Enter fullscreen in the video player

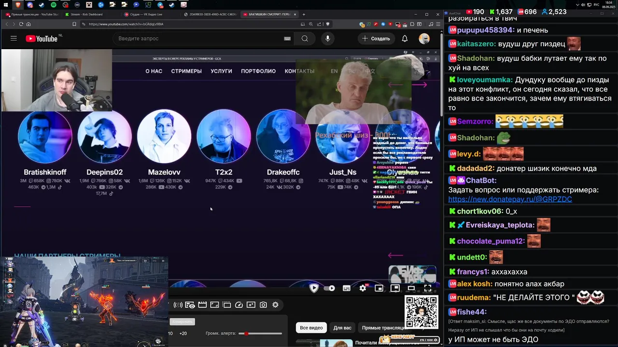(x=427, y=288)
